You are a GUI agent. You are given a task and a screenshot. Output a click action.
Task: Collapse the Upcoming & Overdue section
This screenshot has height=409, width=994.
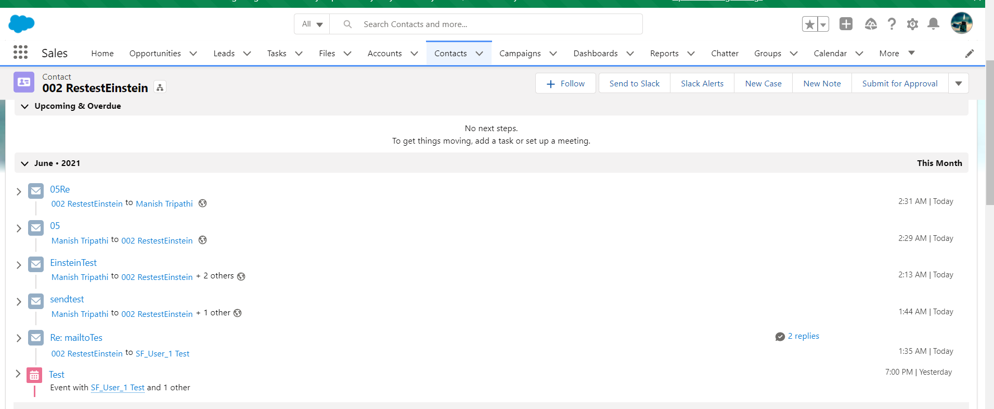point(24,106)
